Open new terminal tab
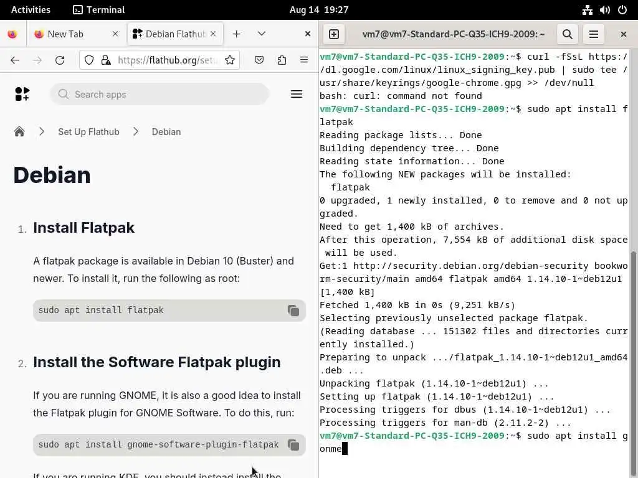638x478 pixels. (x=334, y=34)
